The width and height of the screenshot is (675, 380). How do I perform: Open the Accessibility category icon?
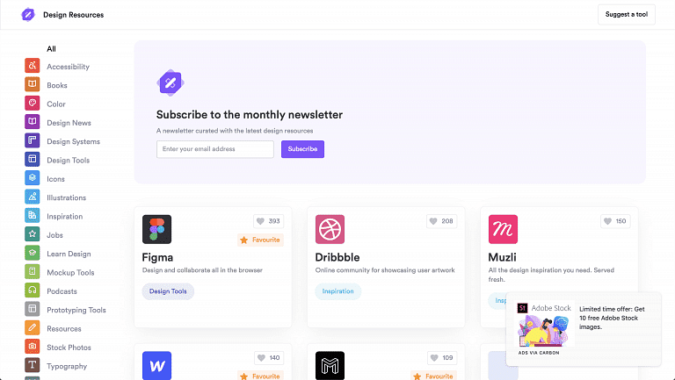click(x=33, y=66)
